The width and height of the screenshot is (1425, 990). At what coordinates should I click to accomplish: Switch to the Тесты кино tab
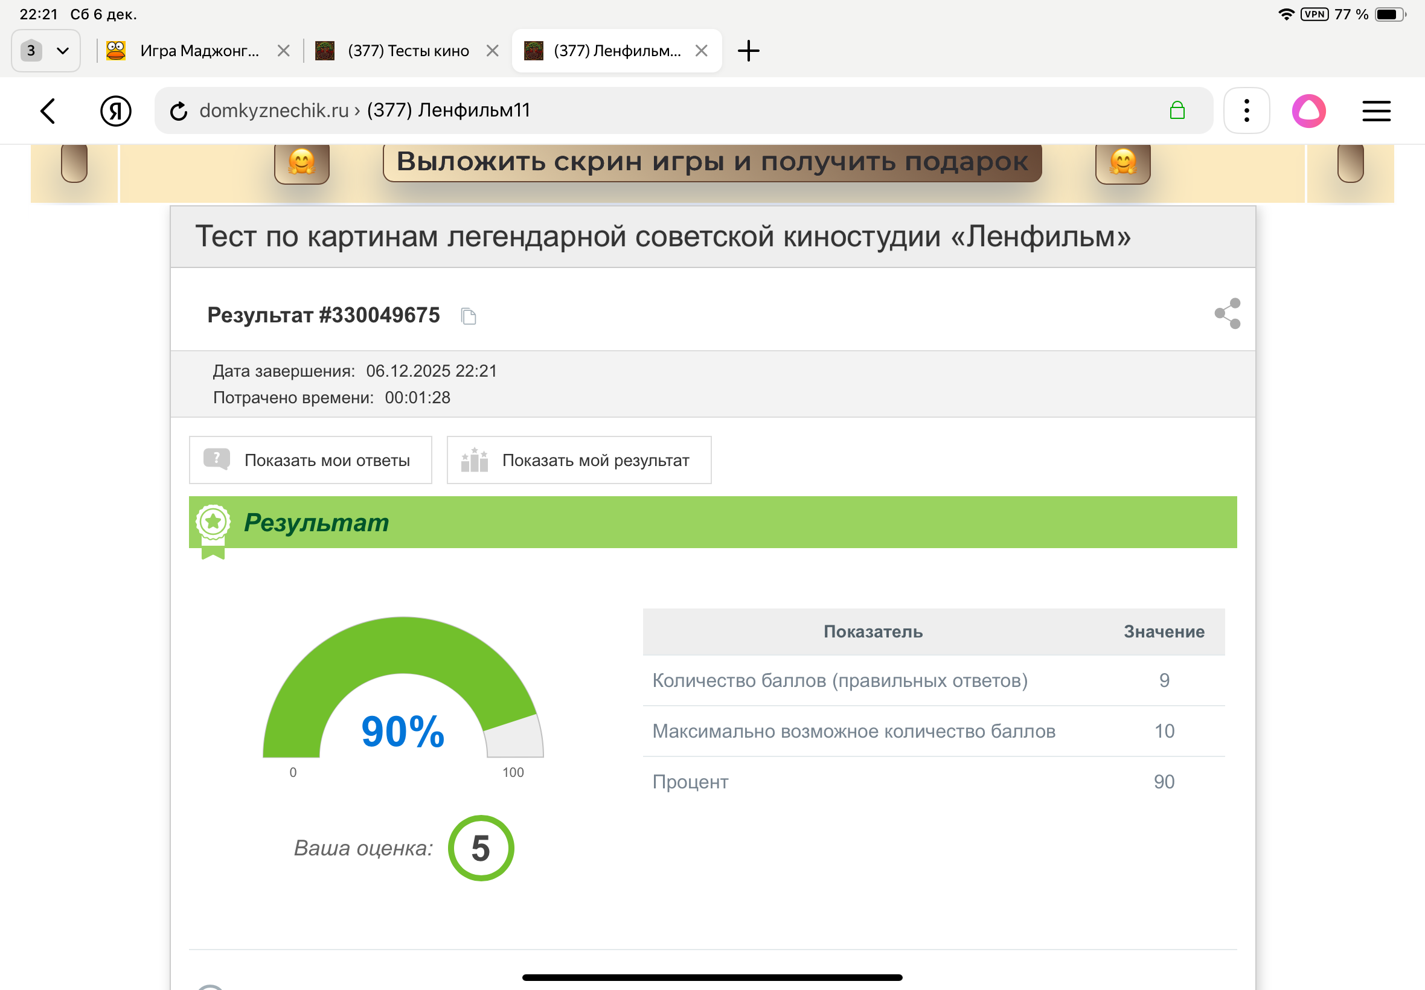(x=408, y=51)
